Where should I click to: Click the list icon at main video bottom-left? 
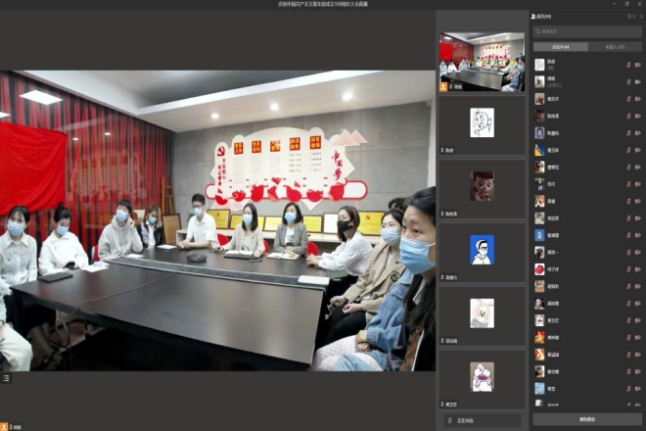(6, 377)
